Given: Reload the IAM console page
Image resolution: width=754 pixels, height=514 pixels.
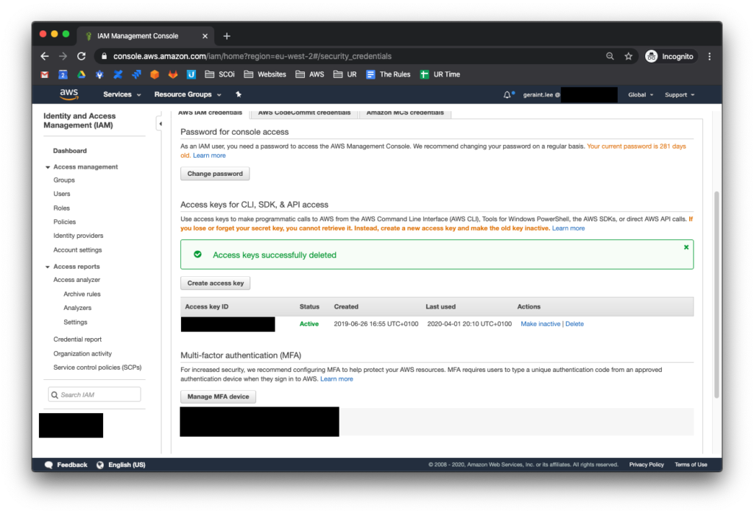Looking at the screenshot, I should pos(81,56).
